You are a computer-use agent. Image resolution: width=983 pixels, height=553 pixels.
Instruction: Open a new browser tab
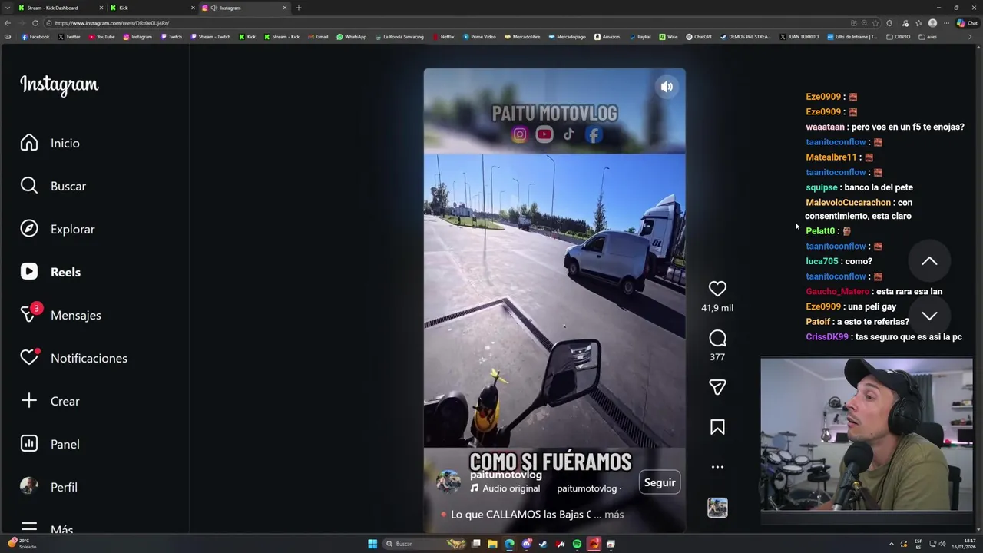click(x=298, y=8)
